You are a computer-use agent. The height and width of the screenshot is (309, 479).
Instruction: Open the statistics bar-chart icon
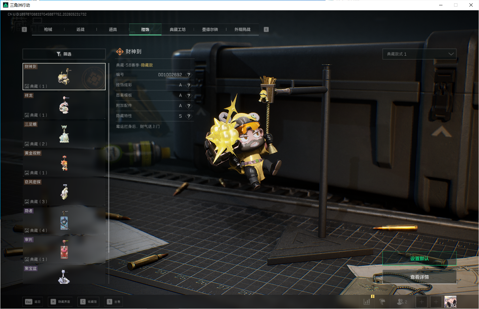[367, 302]
